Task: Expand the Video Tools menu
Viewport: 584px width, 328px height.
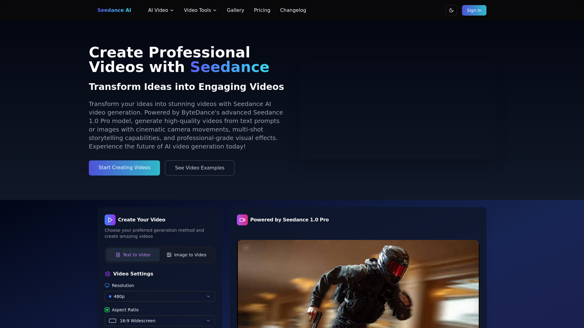Action: click(x=200, y=10)
